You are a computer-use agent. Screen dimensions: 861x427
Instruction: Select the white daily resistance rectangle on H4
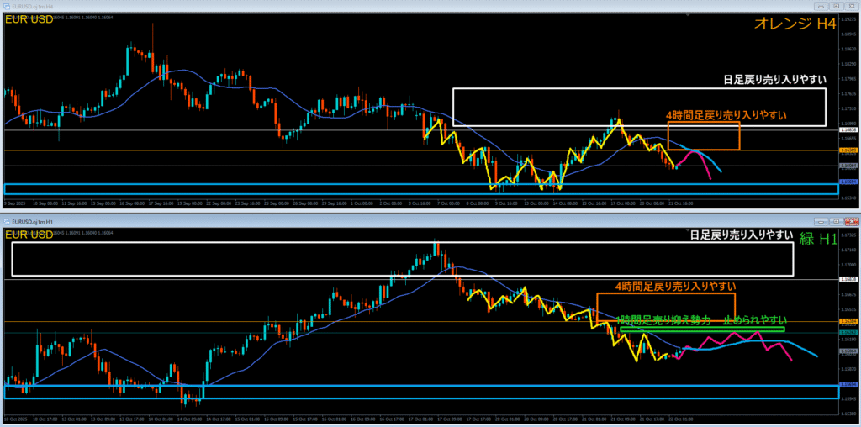(x=639, y=89)
